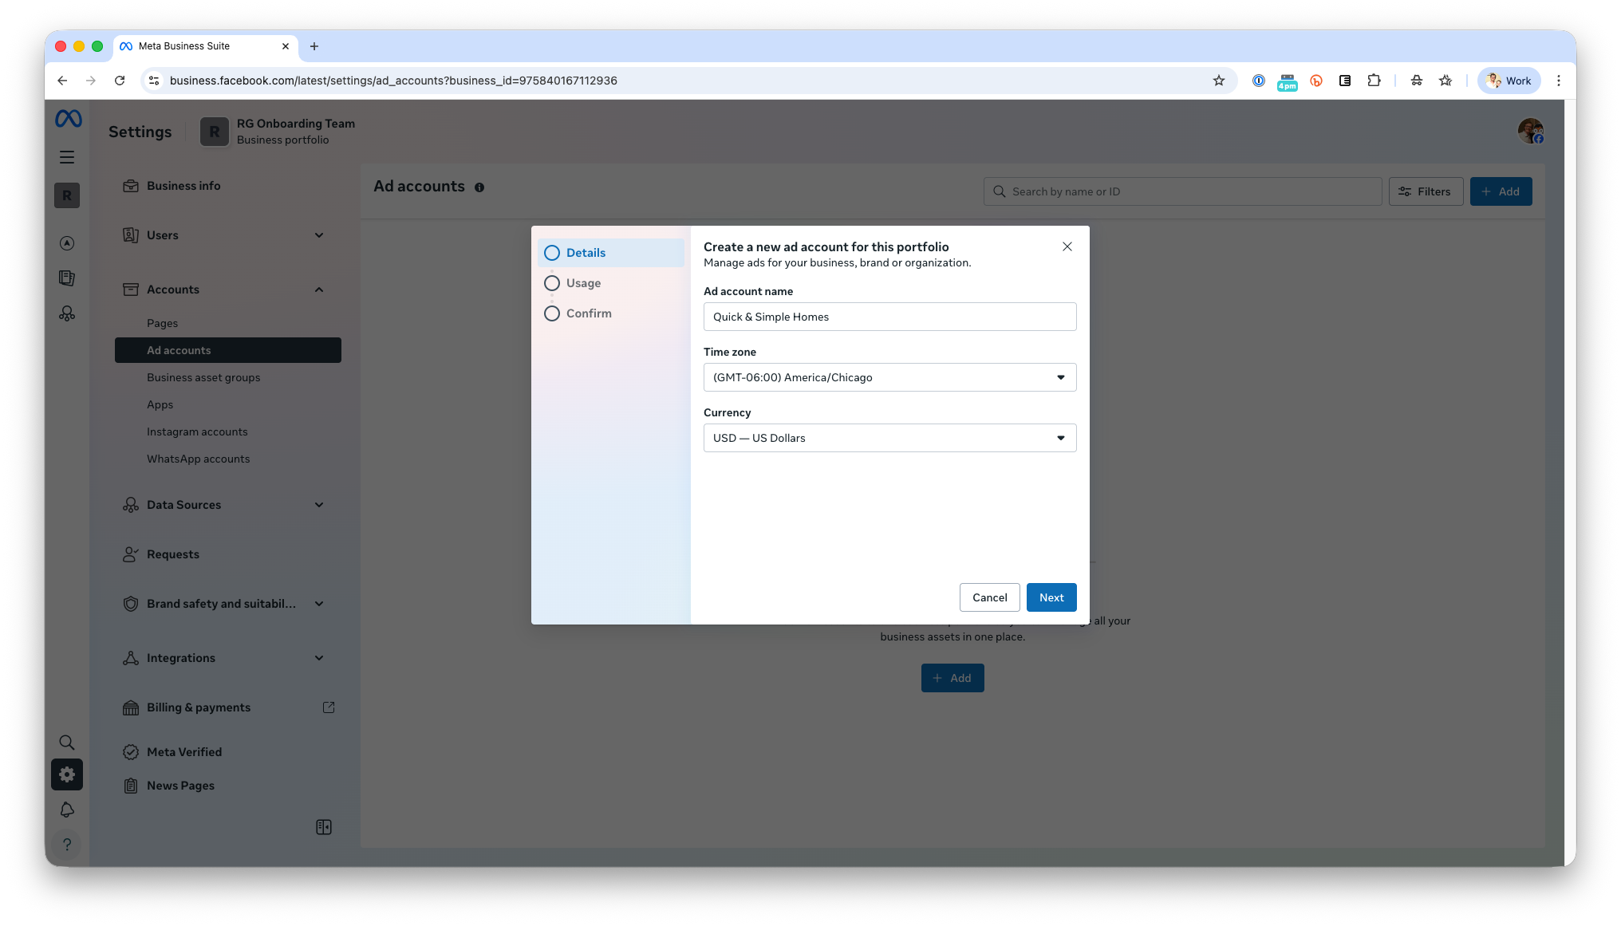Collapse sidebar with the panel toggle icon
The height and width of the screenshot is (926, 1621).
[x=324, y=827]
